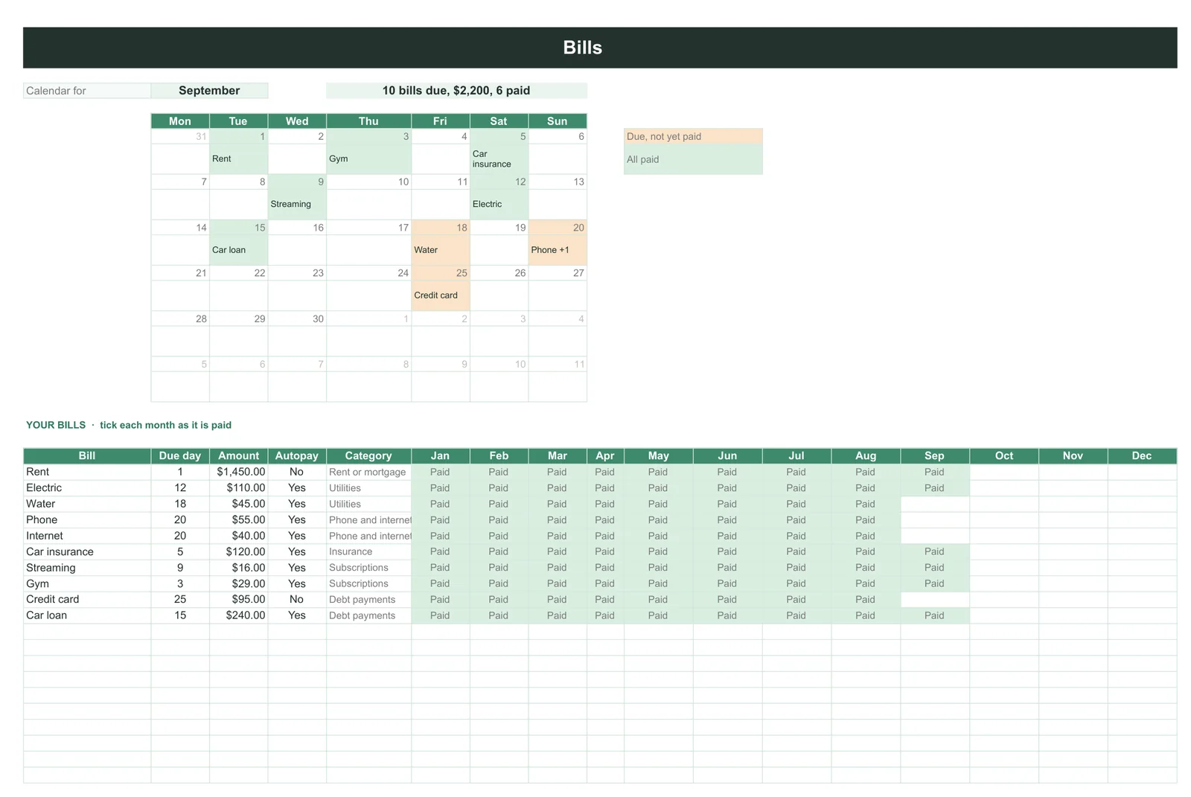Select the Car loan calendar entry
This screenshot has height=797, width=1191.
(238, 250)
